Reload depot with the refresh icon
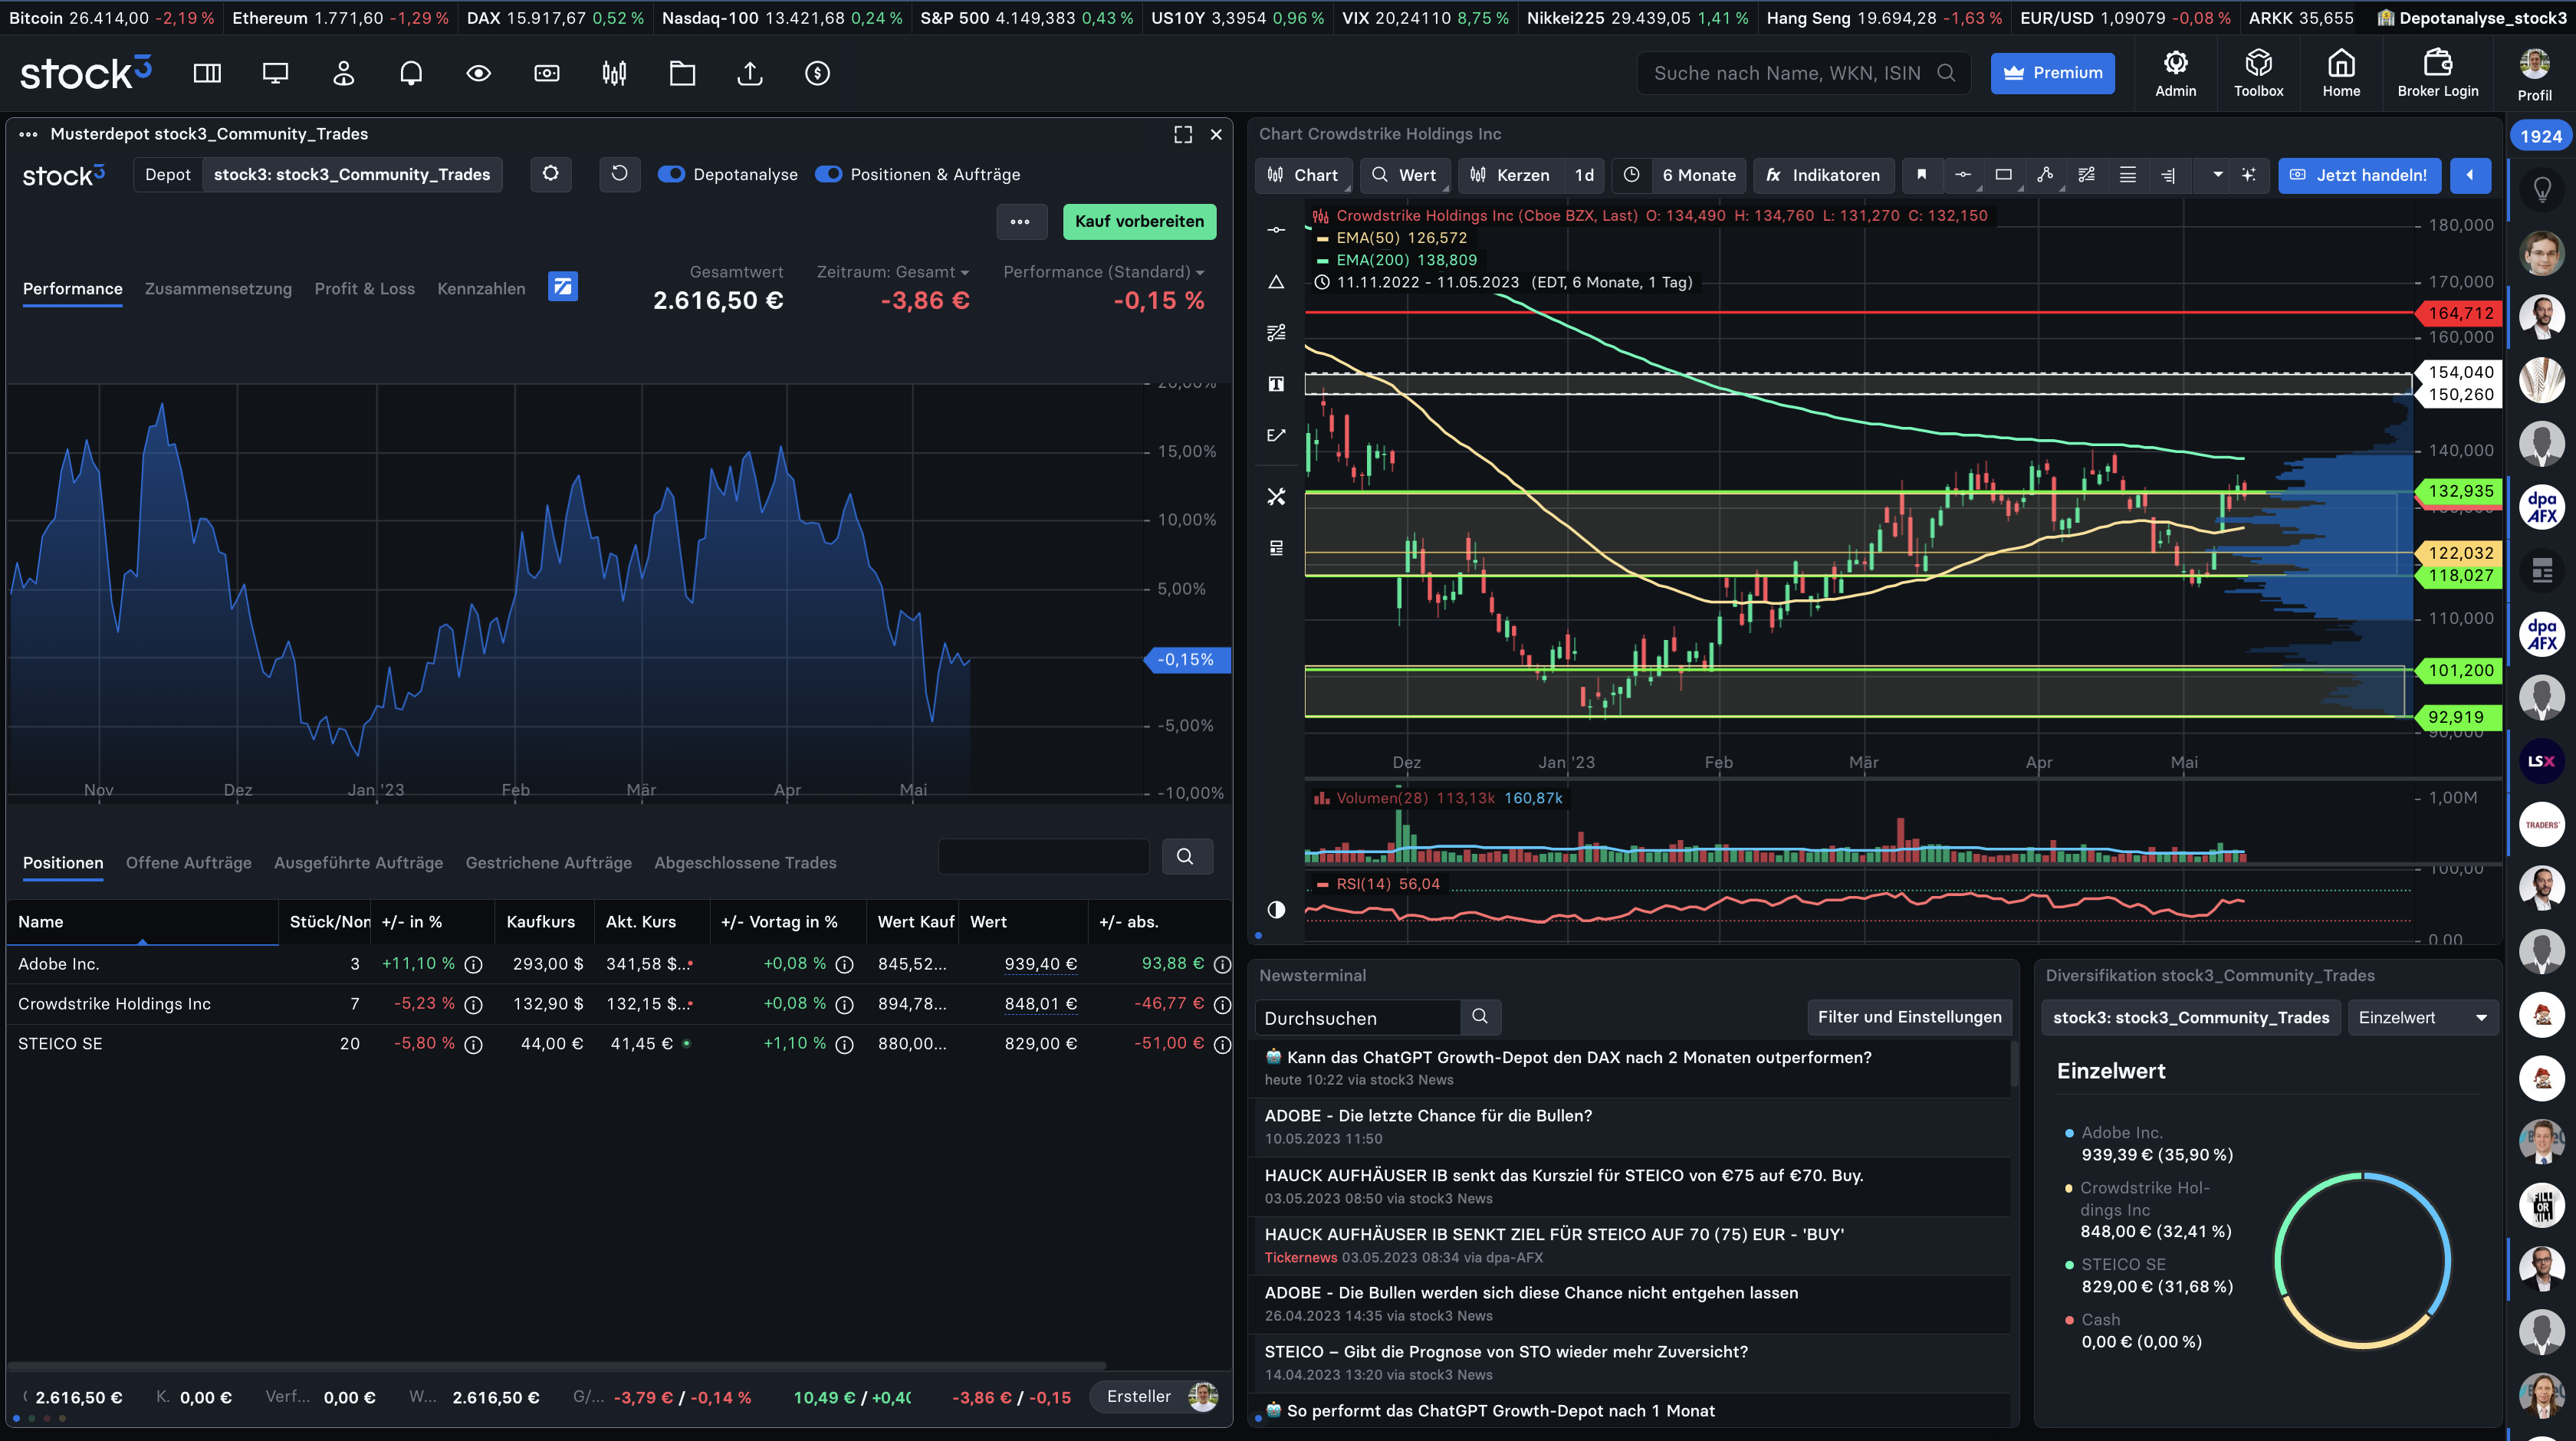 [620, 174]
